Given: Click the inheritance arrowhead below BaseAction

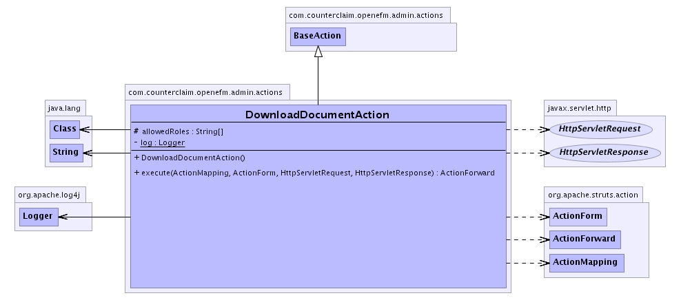Looking at the screenshot, I should tap(318, 52).
